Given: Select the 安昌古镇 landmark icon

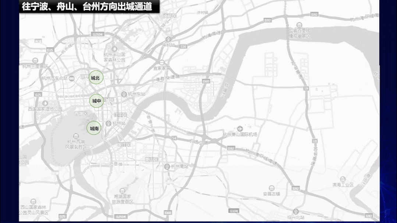Looking at the screenshot, I should pyautogui.click(x=272, y=188).
